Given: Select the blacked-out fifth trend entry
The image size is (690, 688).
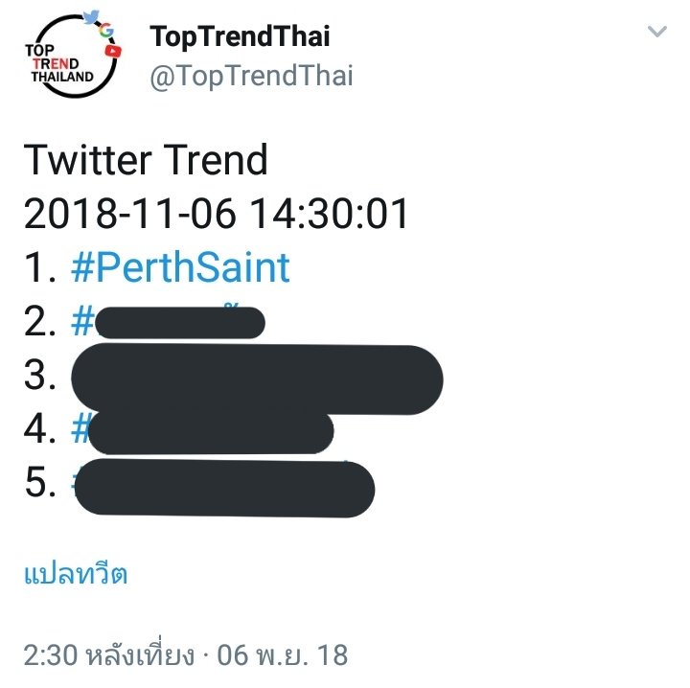Looking at the screenshot, I should pyautogui.click(x=225, y=488).
